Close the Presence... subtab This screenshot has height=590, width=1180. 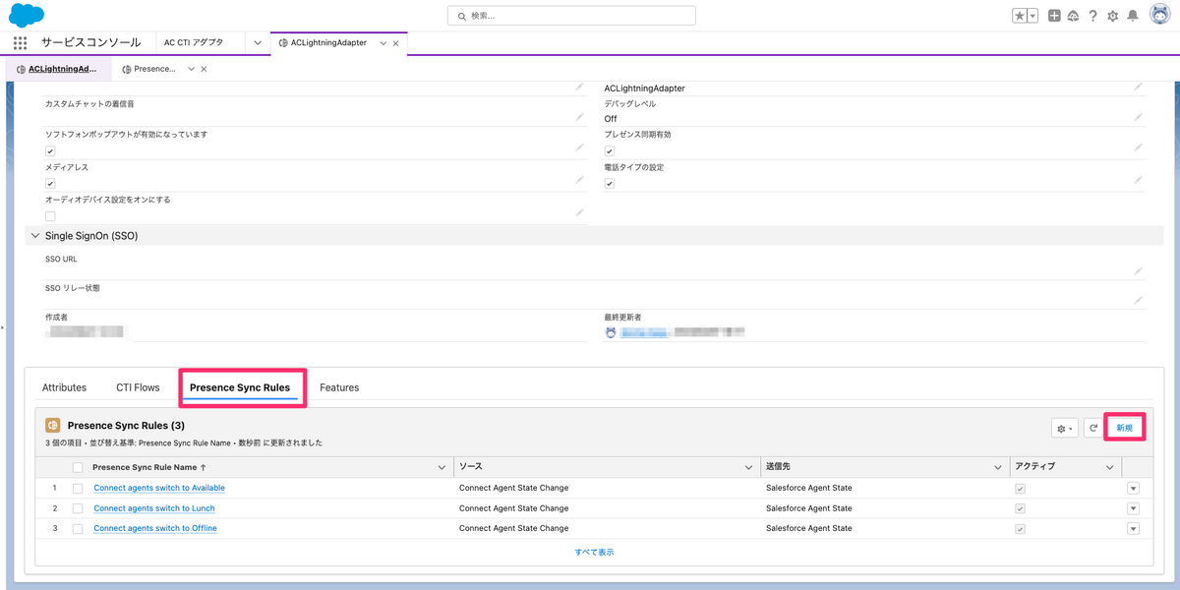click(x=204, y=70)
